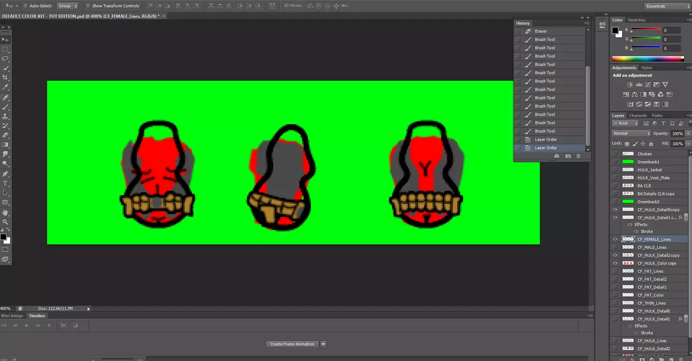Open the Auto-Select Group dropdown

tap(67, 6)
